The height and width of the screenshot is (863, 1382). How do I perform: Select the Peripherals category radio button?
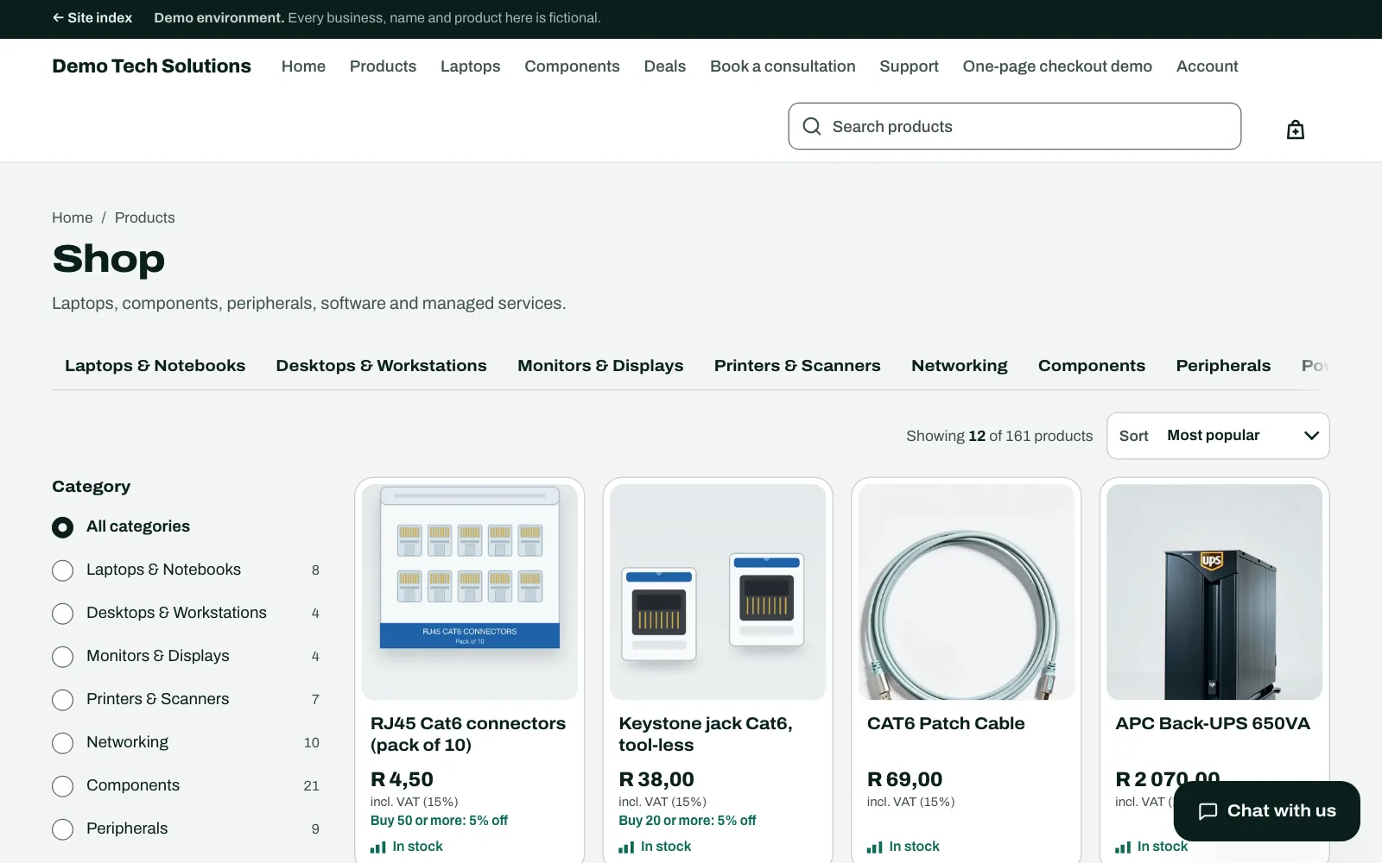click(x=62, y=829)
